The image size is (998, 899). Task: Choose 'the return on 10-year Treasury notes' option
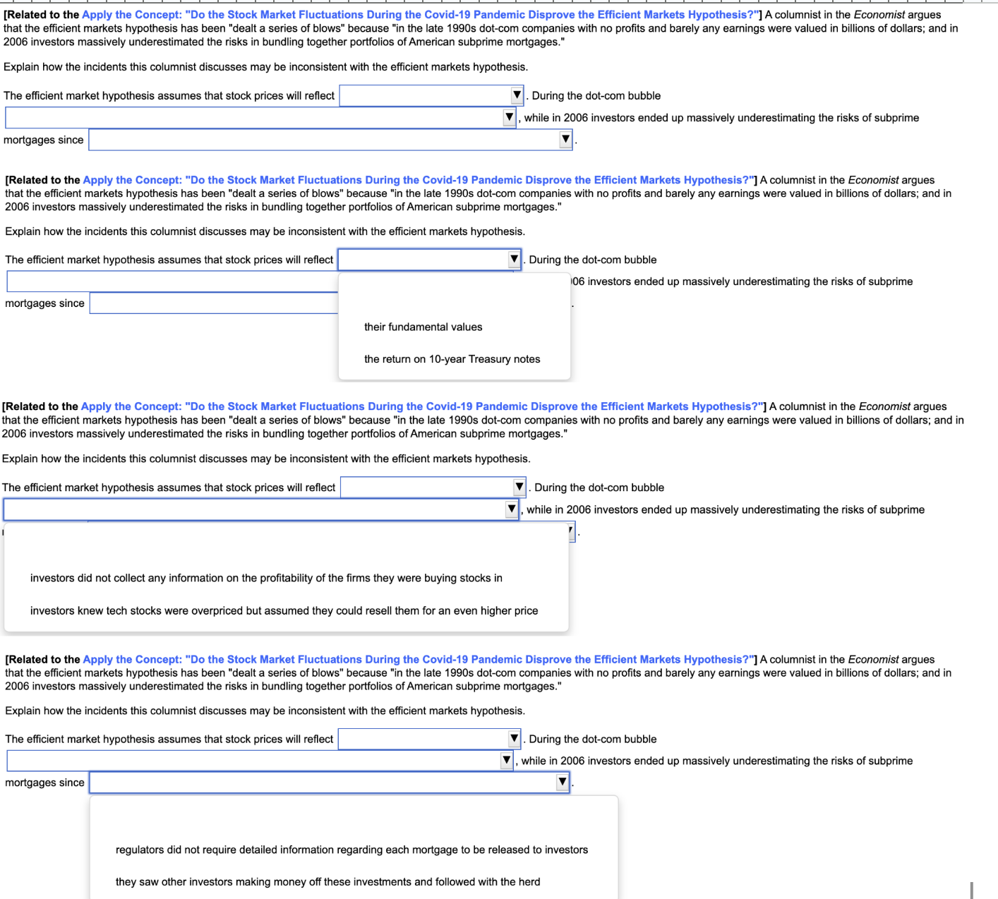[452, 358]
